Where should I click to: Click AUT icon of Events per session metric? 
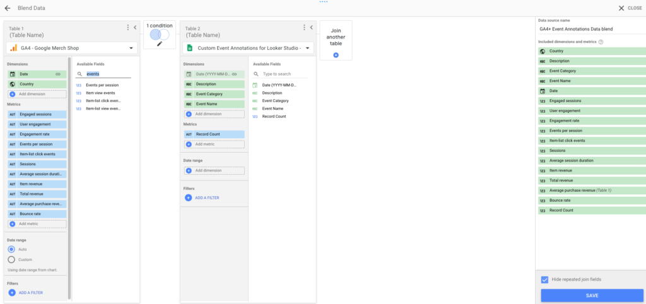13,144
